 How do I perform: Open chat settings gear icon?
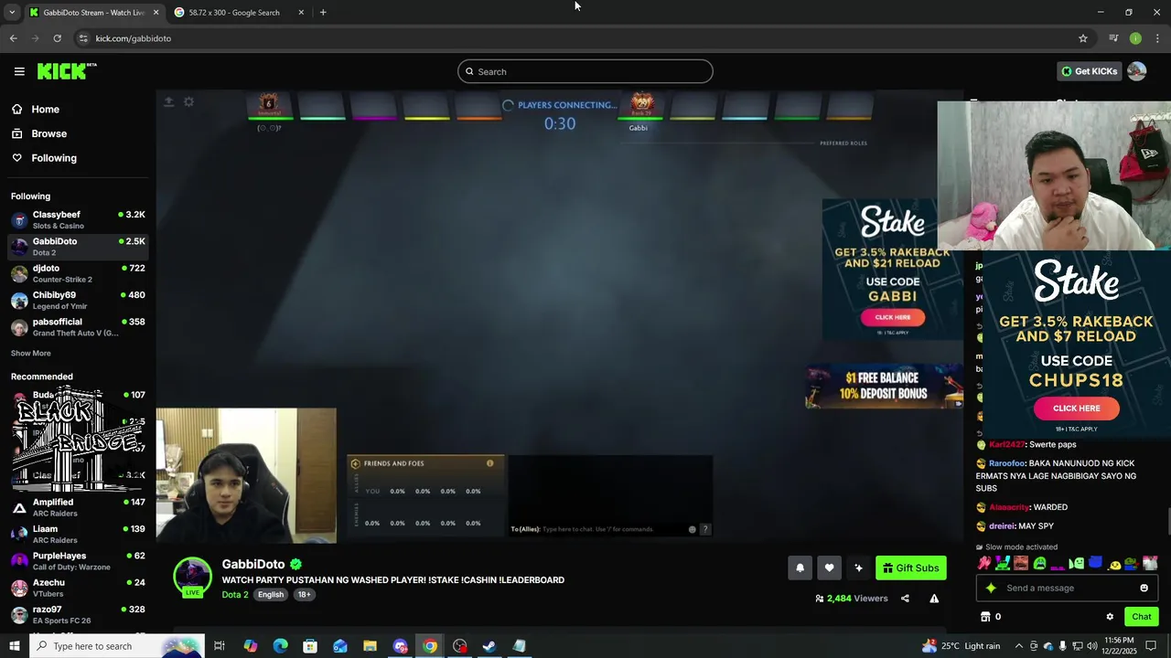(1110, 617)
